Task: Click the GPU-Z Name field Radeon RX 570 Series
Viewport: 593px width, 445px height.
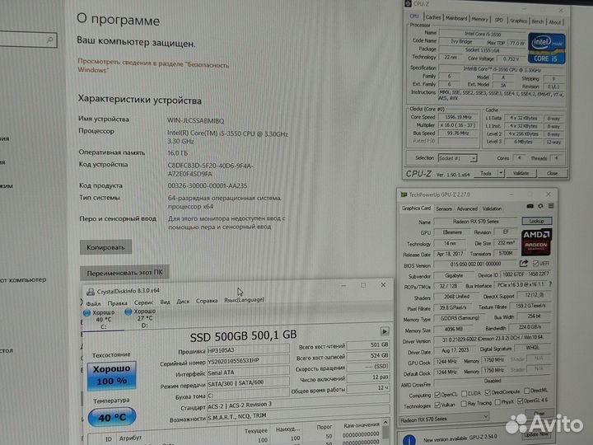Action: (x=476, y=222)
